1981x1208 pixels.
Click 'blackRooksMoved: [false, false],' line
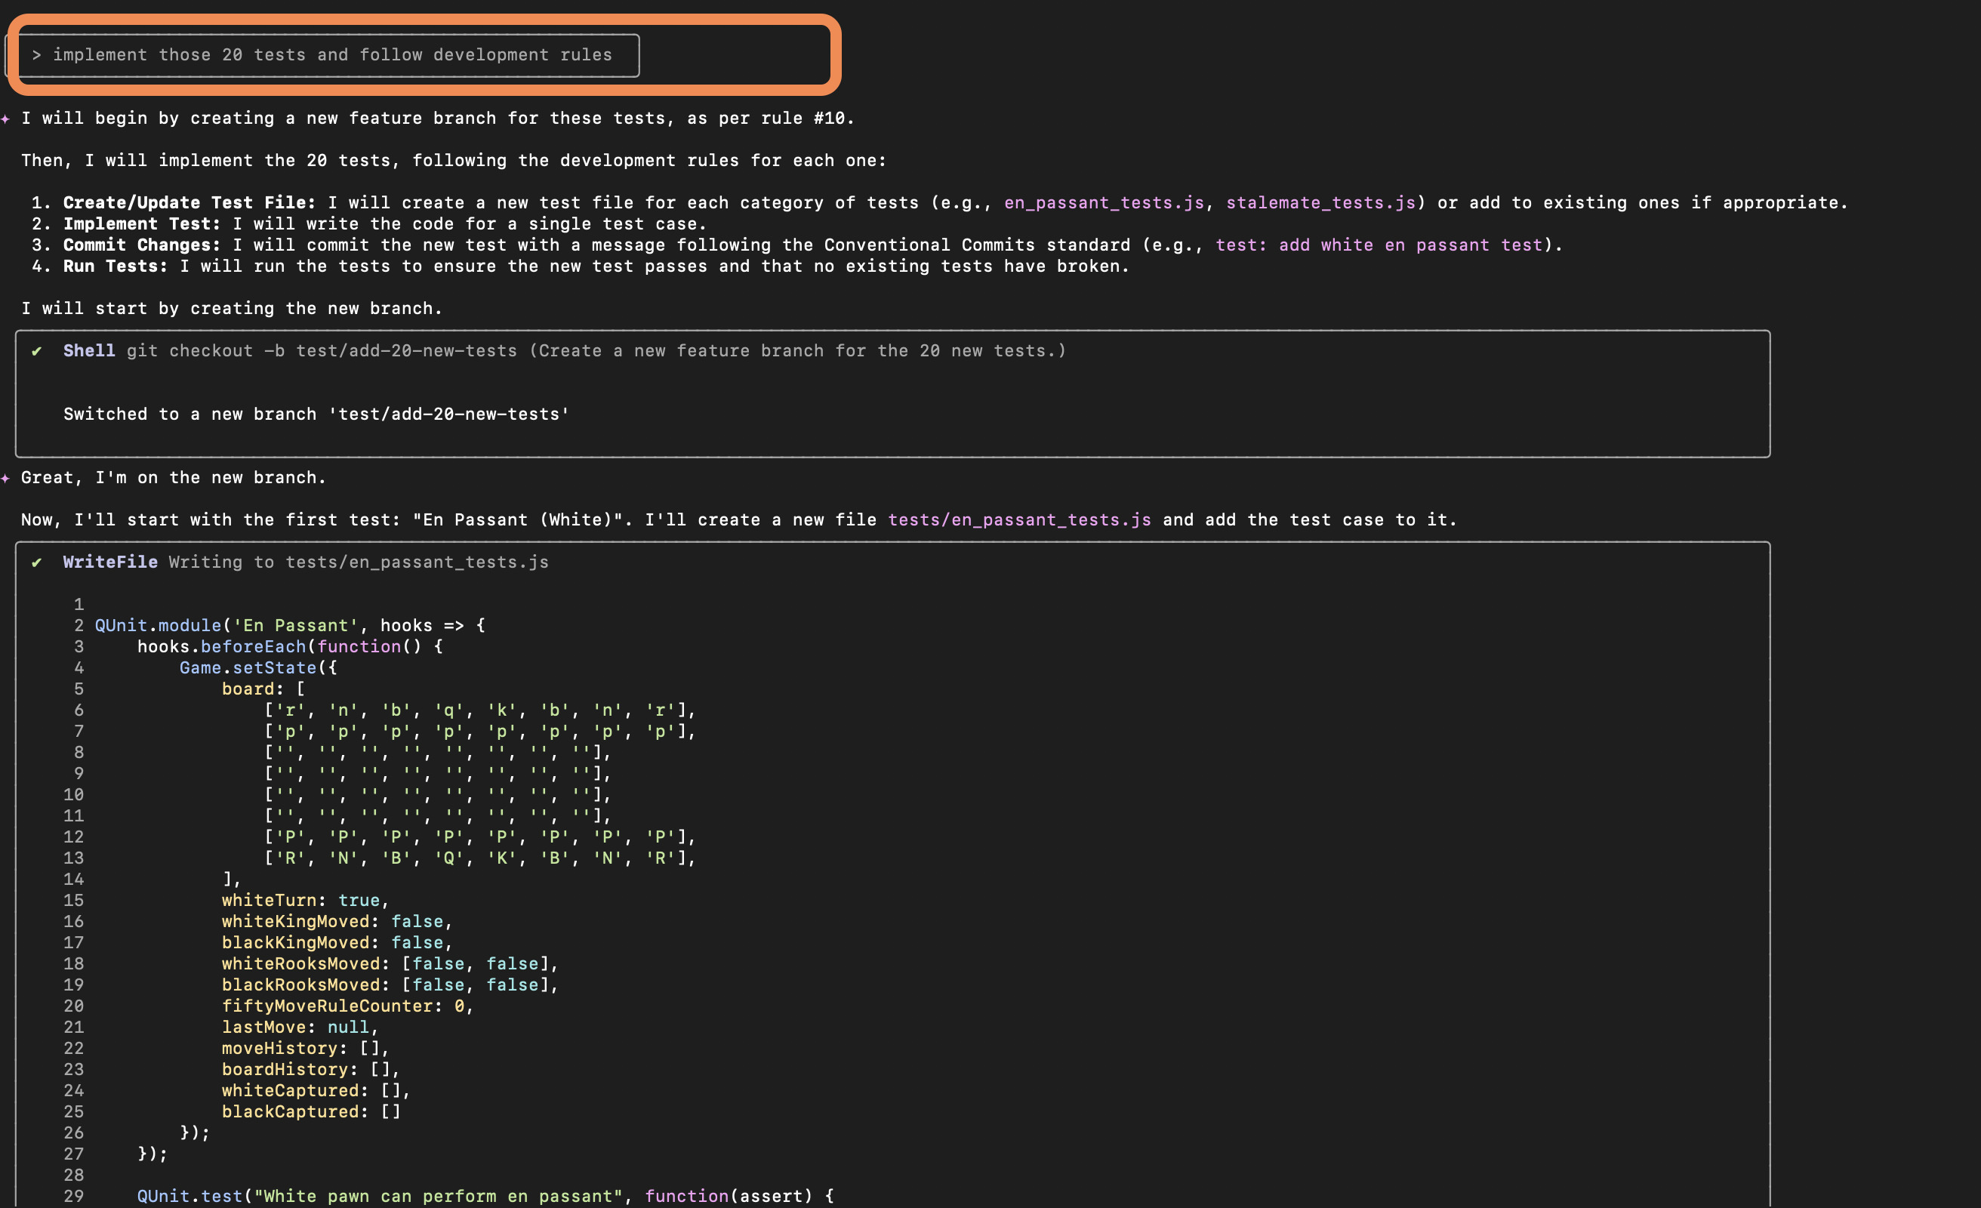390,985
